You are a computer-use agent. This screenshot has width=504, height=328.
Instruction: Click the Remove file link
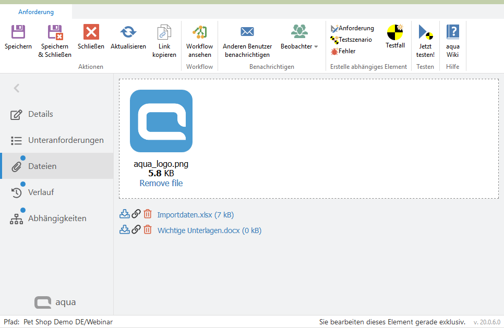[x=161, y=183]
